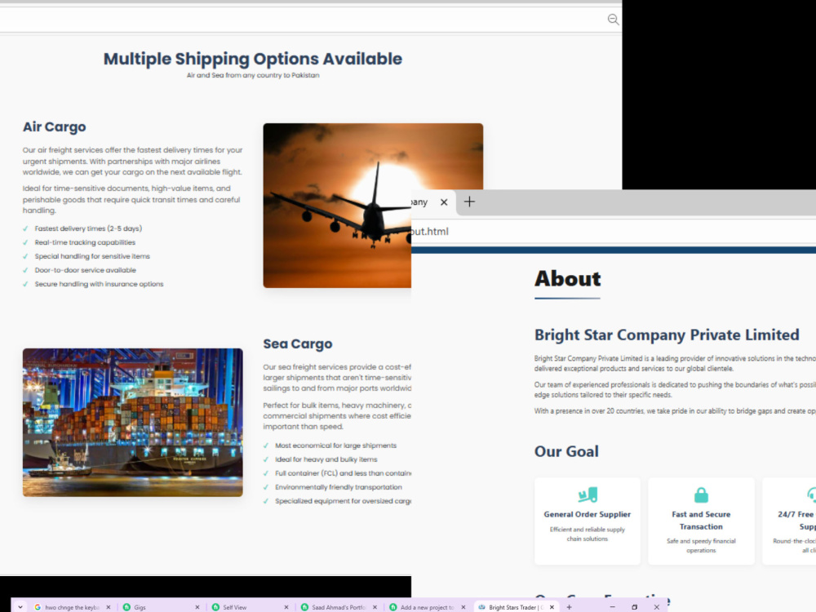Click 'Fastest delivery times (2-5 days)' list item
This screenshot has height=612, width=816.
(x=88, y=228)
